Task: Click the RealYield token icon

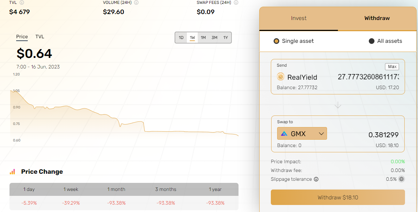Action: click(281, 77)
